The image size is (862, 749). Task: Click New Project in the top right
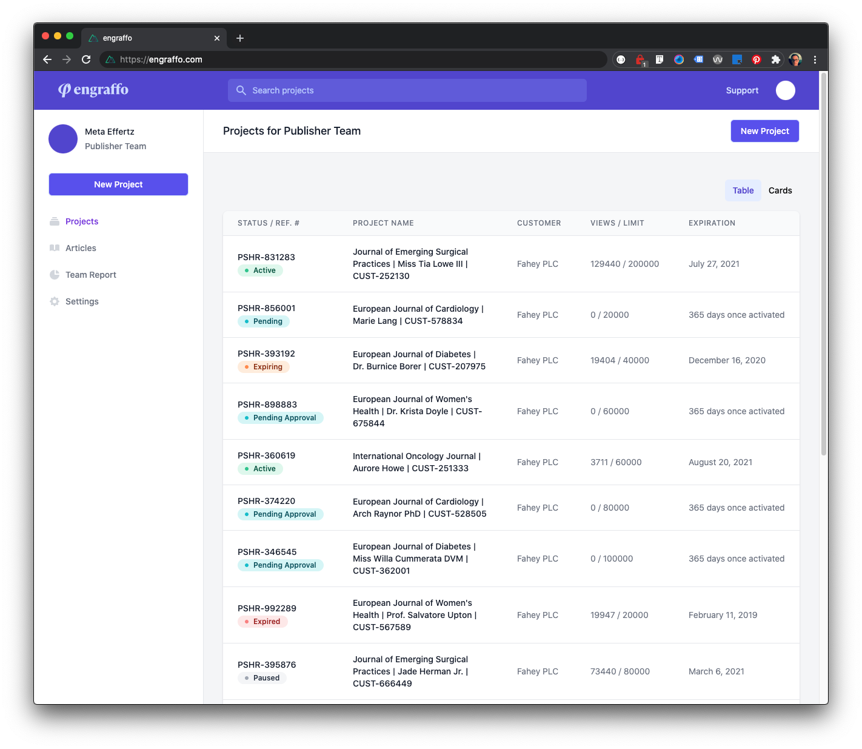coord(764,131)
